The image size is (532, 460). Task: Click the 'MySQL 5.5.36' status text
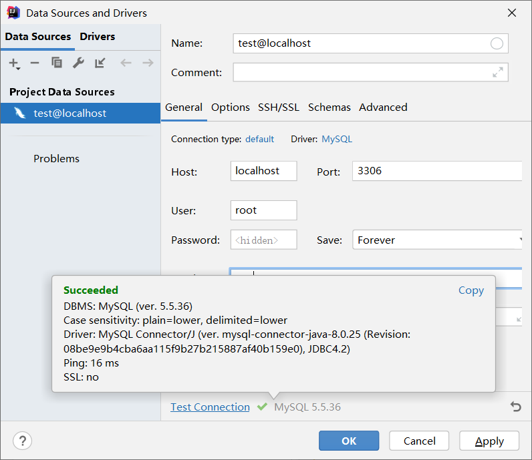coord(307,407)
